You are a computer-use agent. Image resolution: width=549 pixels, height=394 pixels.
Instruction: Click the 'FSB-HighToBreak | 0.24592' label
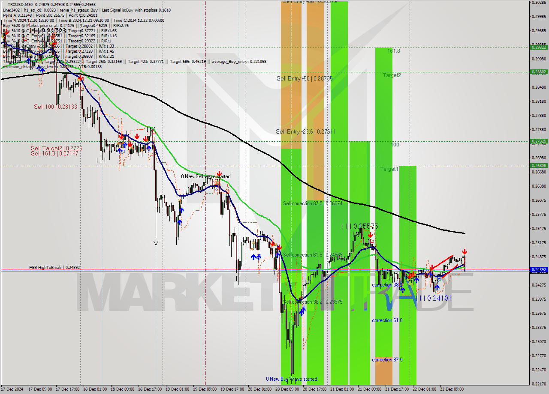54,268
